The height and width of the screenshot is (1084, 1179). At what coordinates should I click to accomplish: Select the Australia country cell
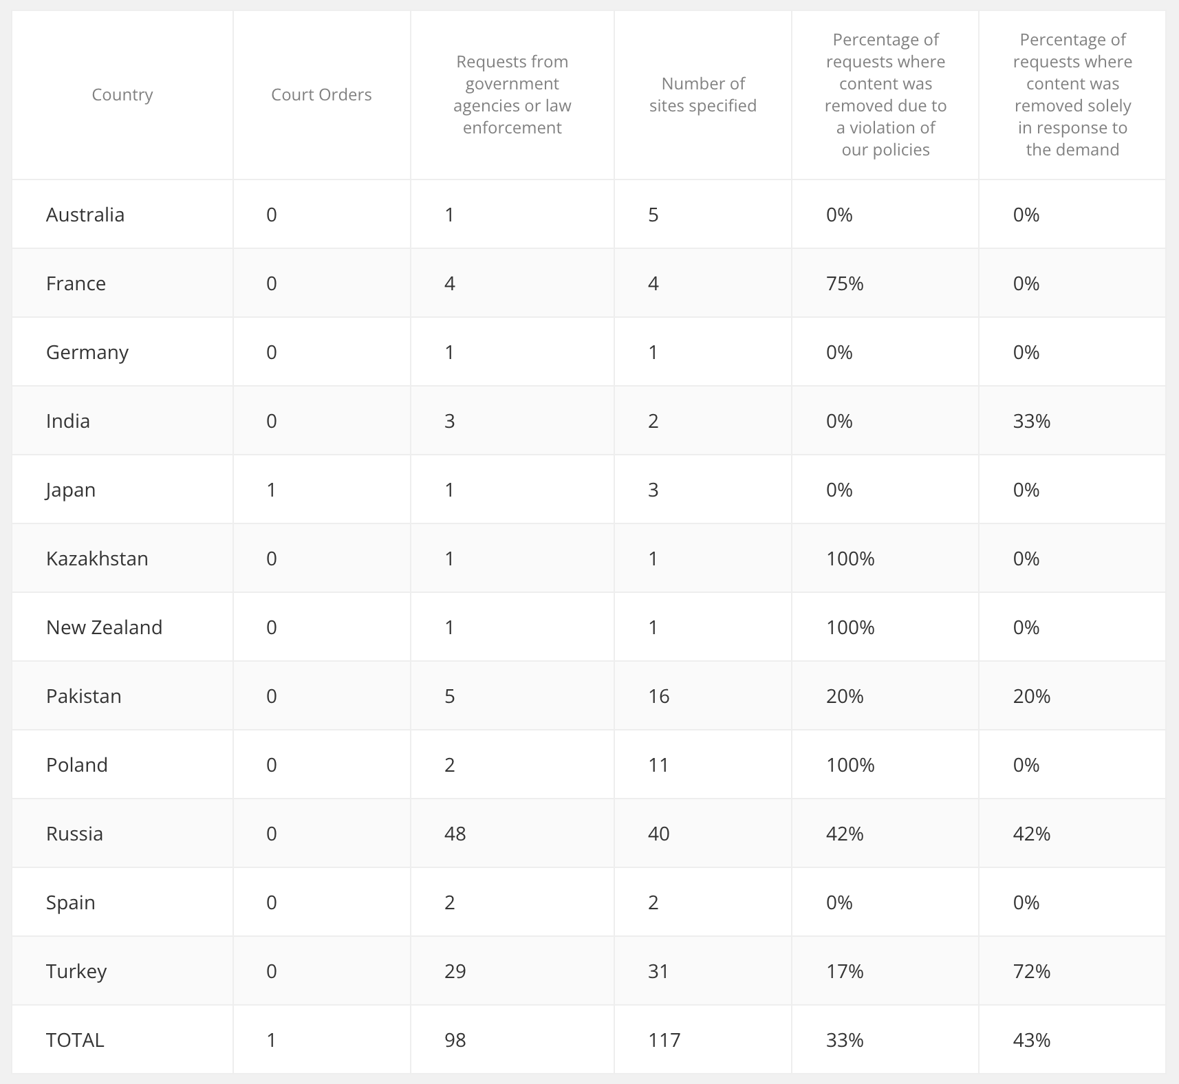(85, 215)
